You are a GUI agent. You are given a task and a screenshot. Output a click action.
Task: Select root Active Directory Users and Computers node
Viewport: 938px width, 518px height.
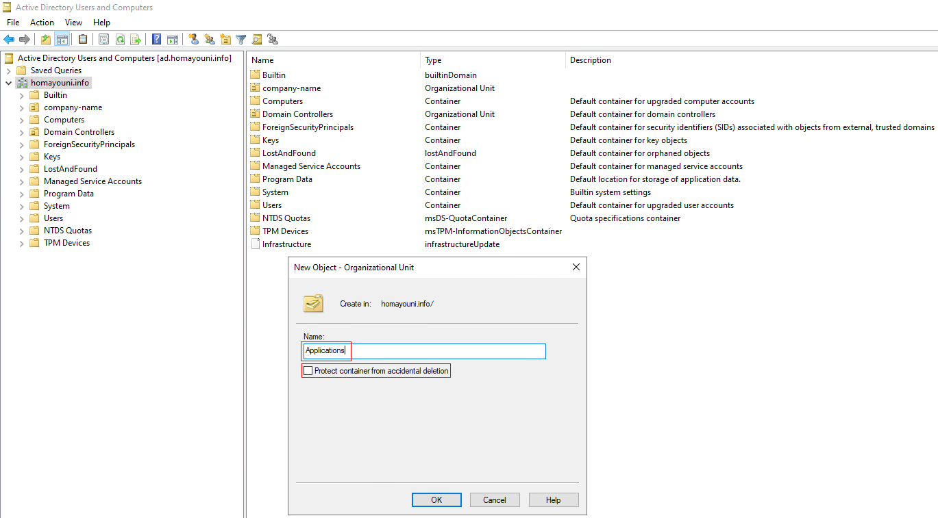(125, 58)
